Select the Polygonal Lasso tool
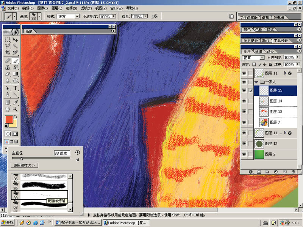The width and height of the screenshot is (303, 227). click(x=8, y=46)
